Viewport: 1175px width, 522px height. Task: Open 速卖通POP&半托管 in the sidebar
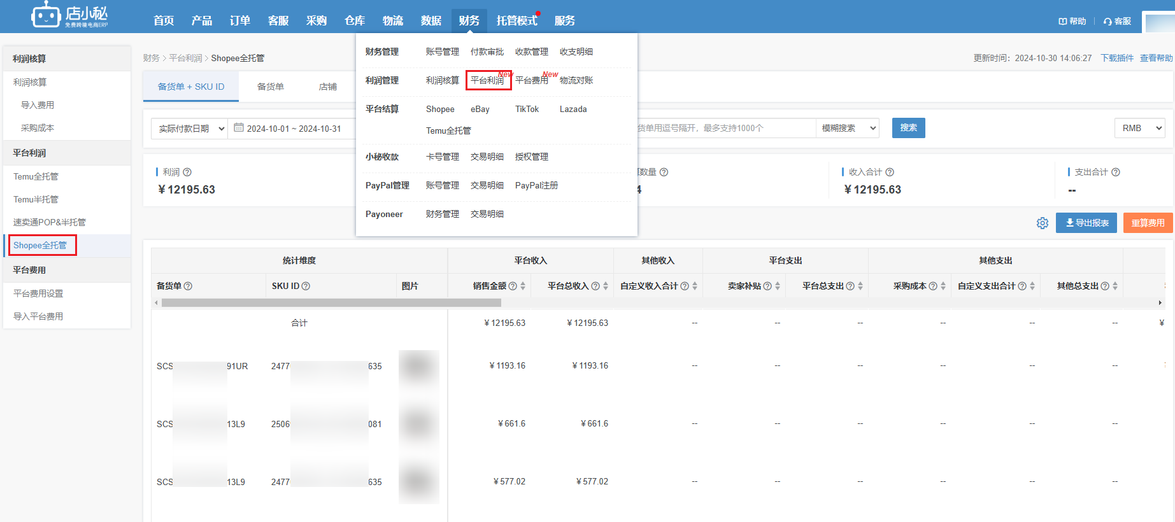[50, 222]
